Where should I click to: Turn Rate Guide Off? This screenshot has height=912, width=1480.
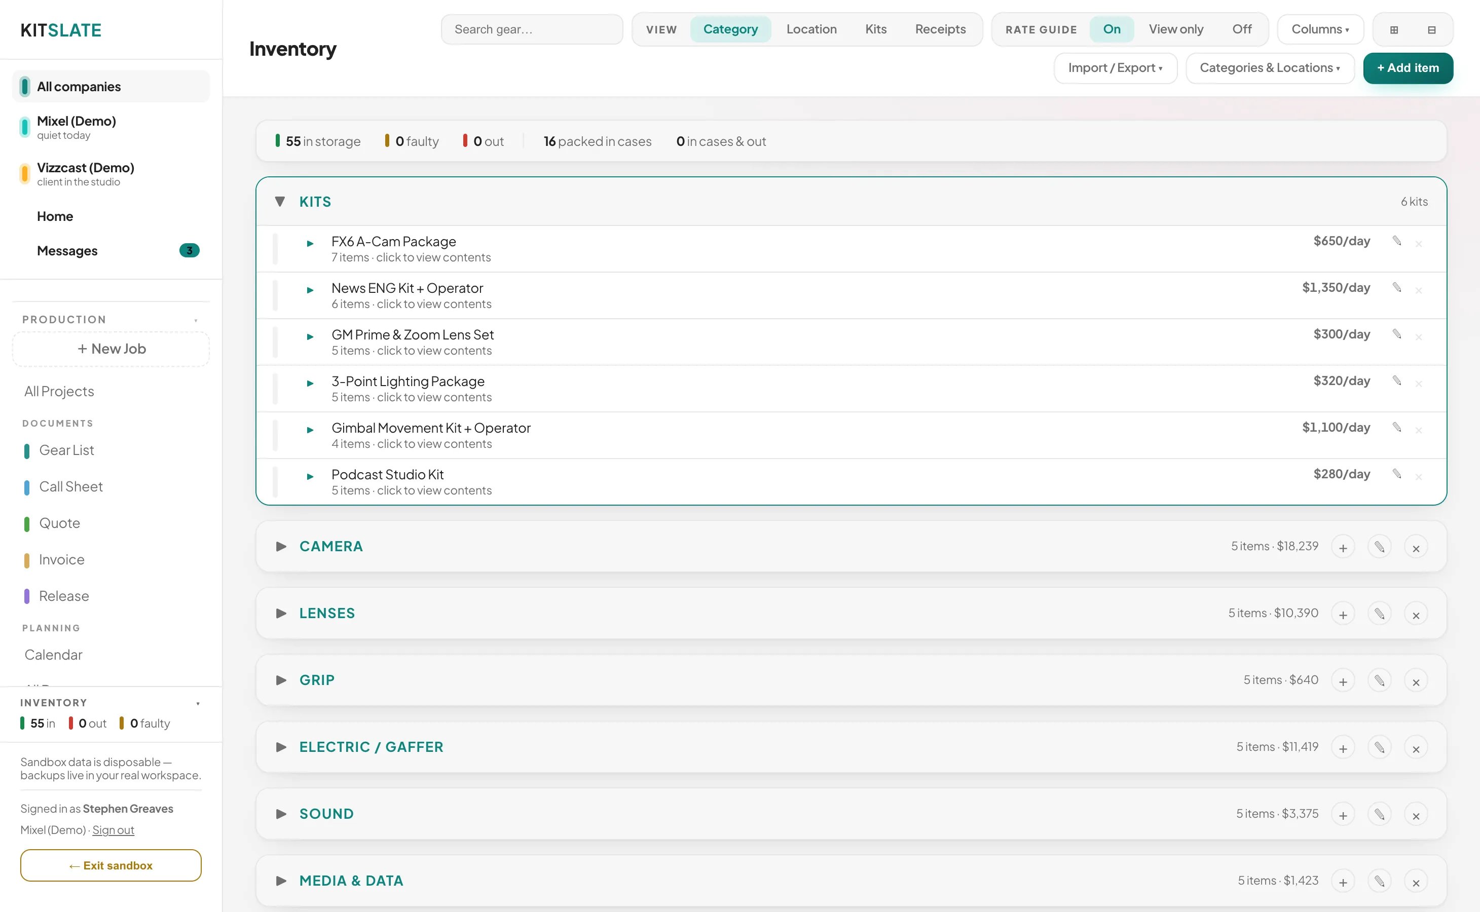coord(1242,29)
